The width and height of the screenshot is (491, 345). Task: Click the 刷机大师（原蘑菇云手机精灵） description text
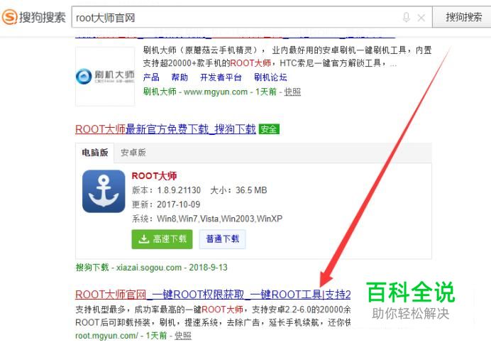pyautogui.click(x=287, y=57)
